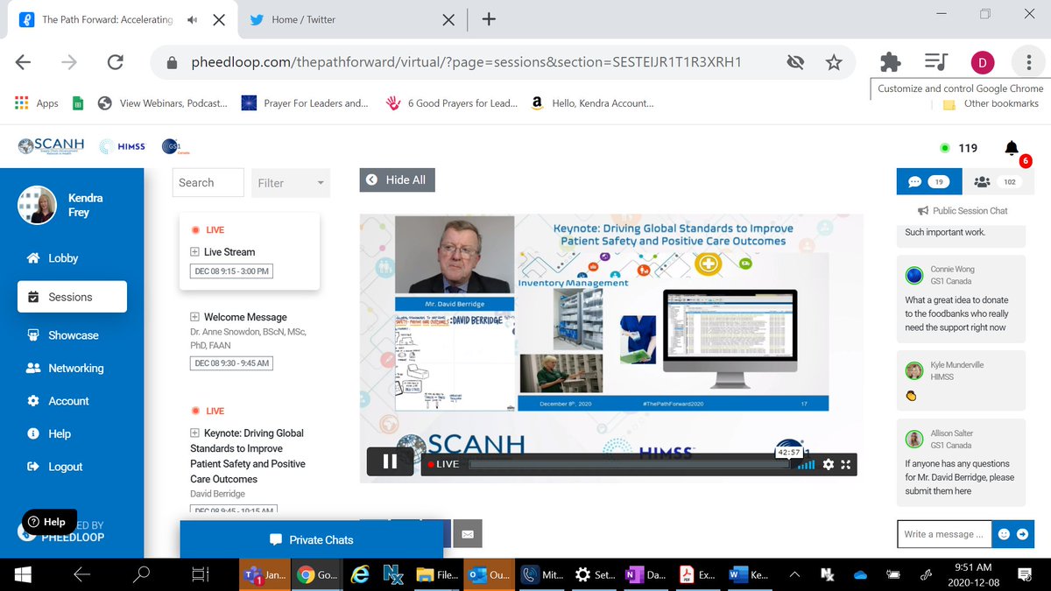
Task: Open the Filter dropdown
Action: tap(291, 183)
